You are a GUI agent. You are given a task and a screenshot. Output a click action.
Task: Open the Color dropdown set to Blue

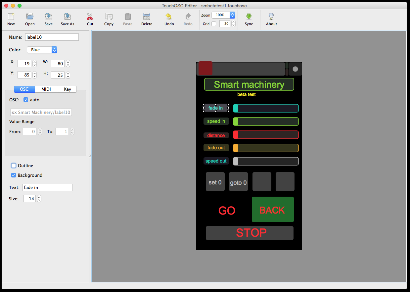42,50
